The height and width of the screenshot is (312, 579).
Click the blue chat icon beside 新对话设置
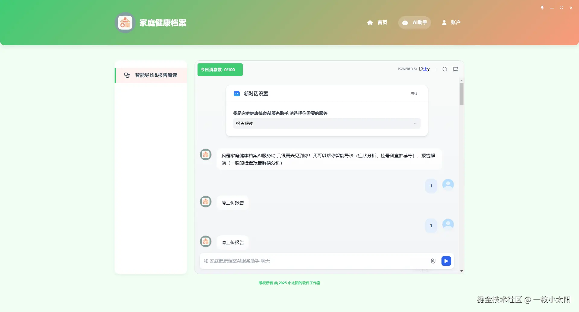pos(236,94)
